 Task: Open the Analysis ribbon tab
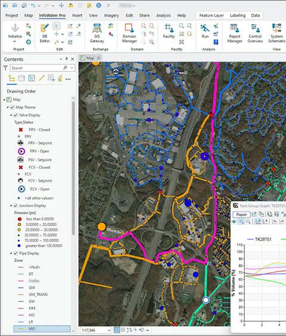[163, 16]
